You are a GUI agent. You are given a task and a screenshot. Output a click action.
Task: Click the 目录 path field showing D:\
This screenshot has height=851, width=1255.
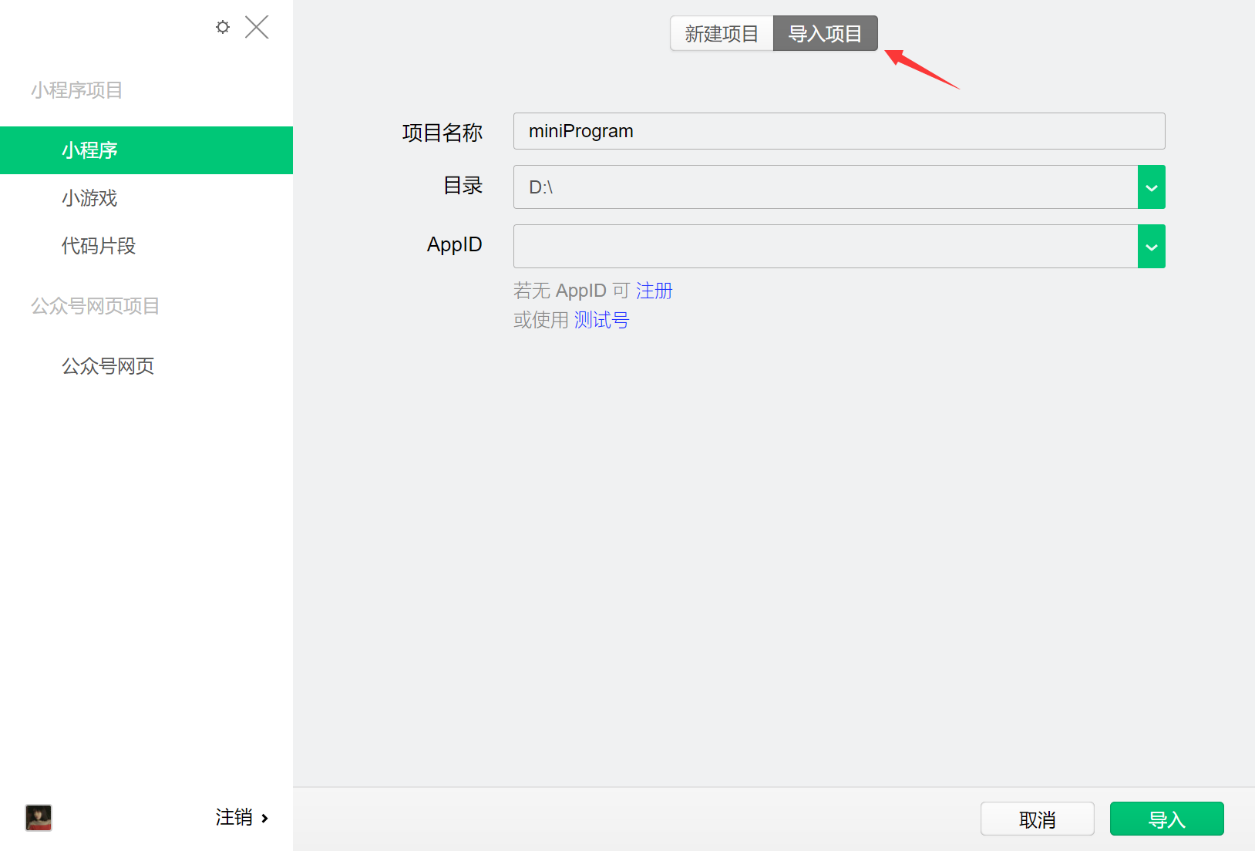click(x=826, y=187)
